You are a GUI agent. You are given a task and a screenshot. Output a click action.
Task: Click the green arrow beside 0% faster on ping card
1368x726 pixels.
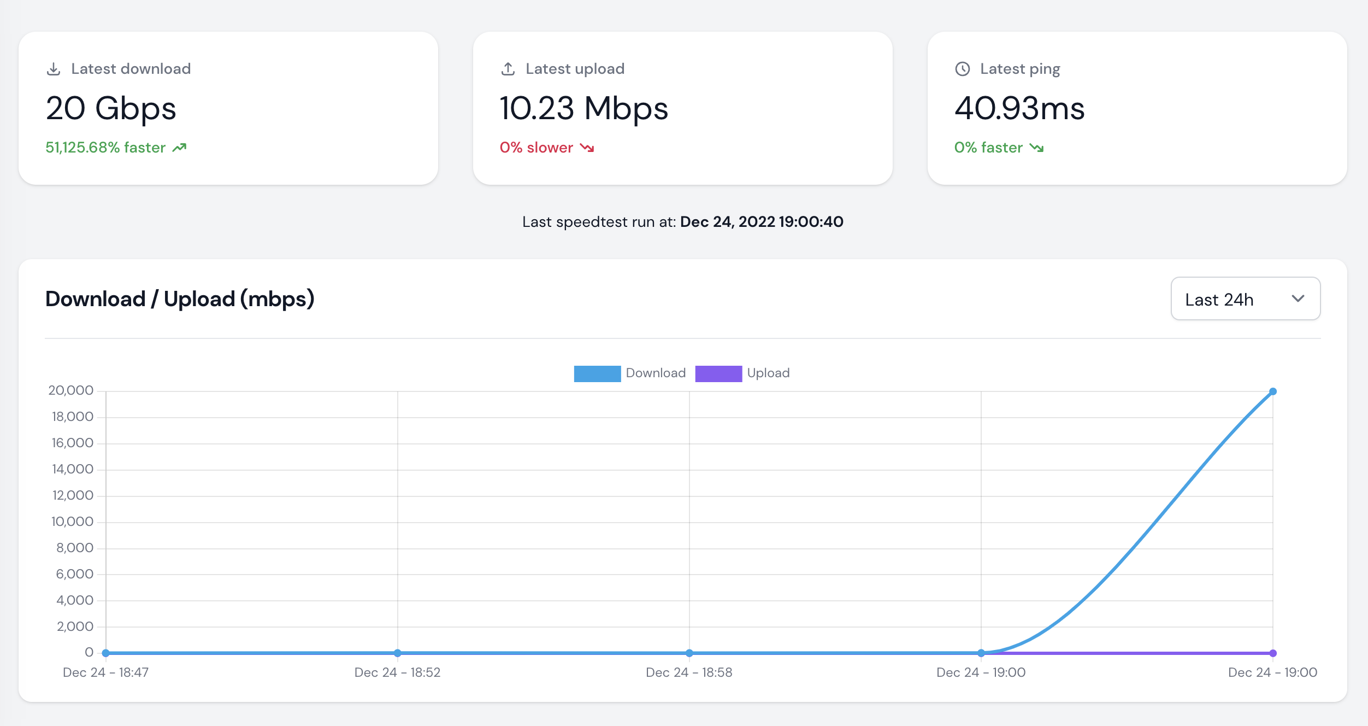pos(1036,148)
